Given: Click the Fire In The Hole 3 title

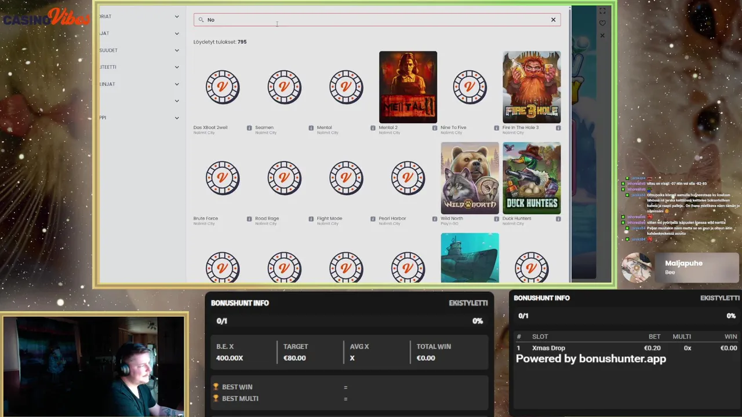Looking at the screenshot, I should [x=521, y=127].
